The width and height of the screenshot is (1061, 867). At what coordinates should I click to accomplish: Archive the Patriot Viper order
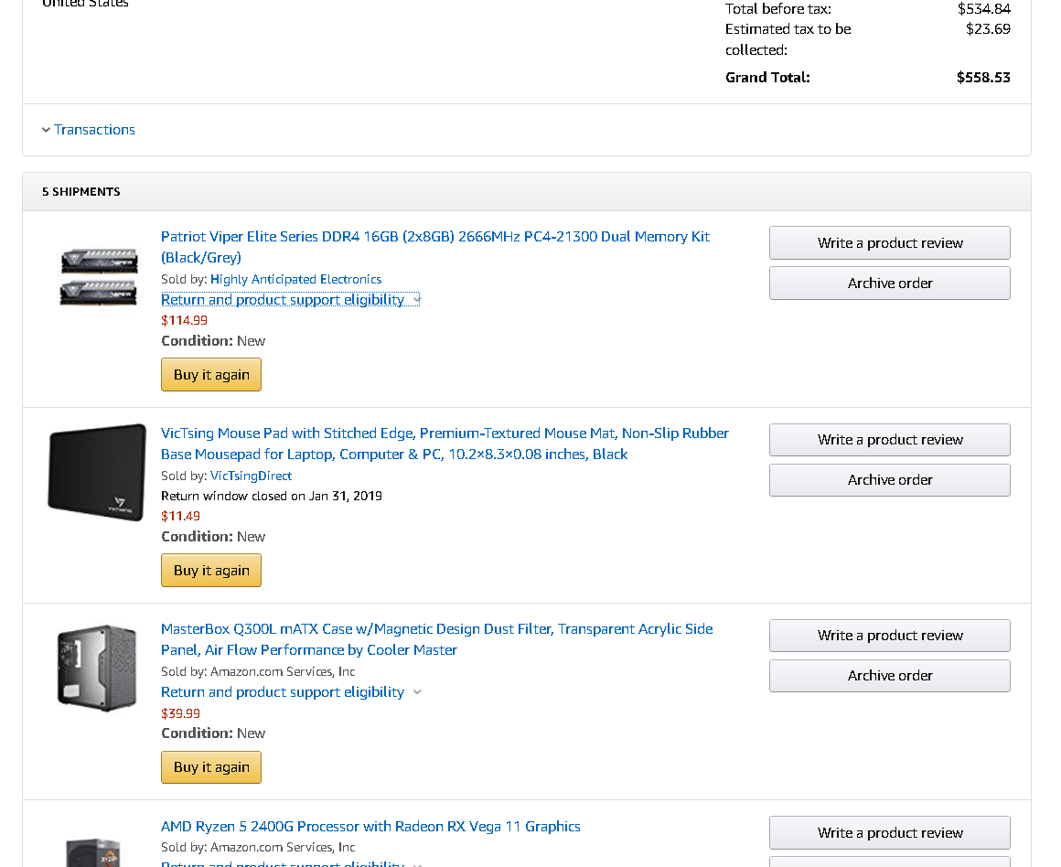890,283
